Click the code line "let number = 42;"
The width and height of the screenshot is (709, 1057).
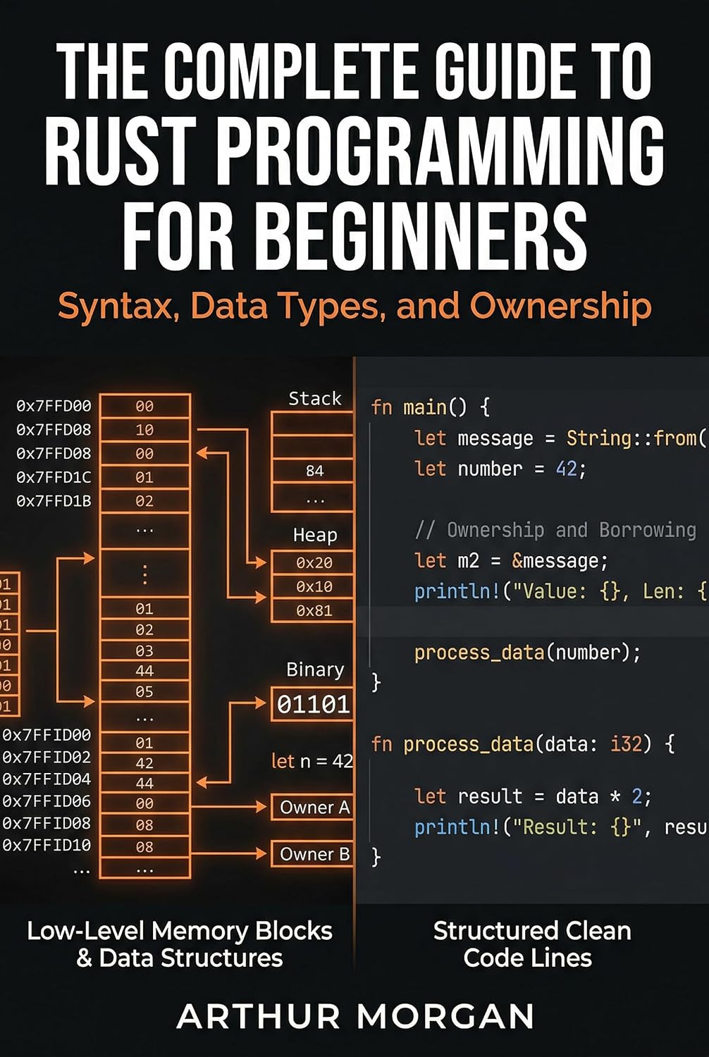(x=500, y=469)
